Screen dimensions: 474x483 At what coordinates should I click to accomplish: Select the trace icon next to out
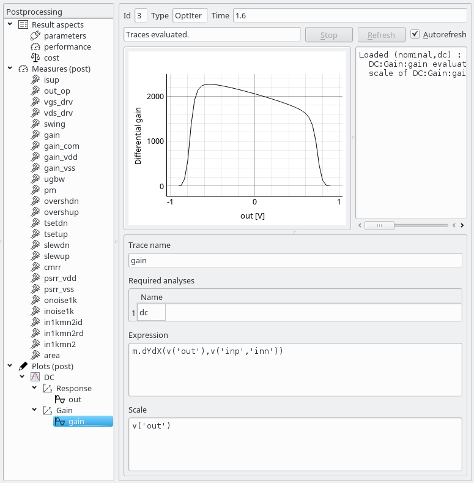[59, 400]
